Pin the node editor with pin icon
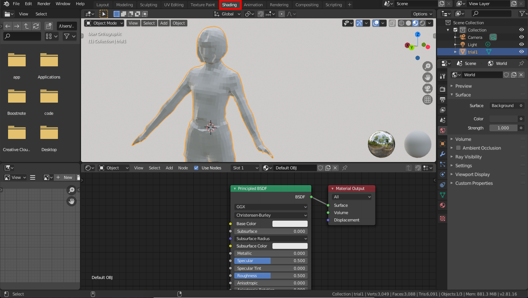The image size is (528, 298). pos(345,168)
